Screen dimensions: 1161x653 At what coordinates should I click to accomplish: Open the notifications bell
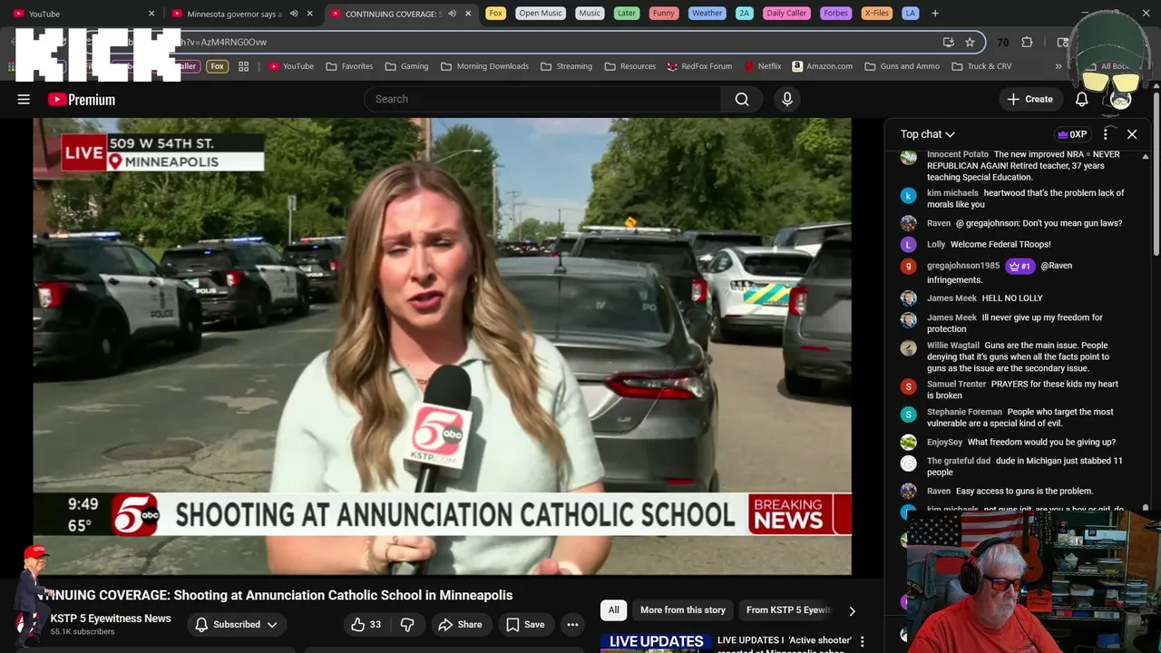point(1082,99)
